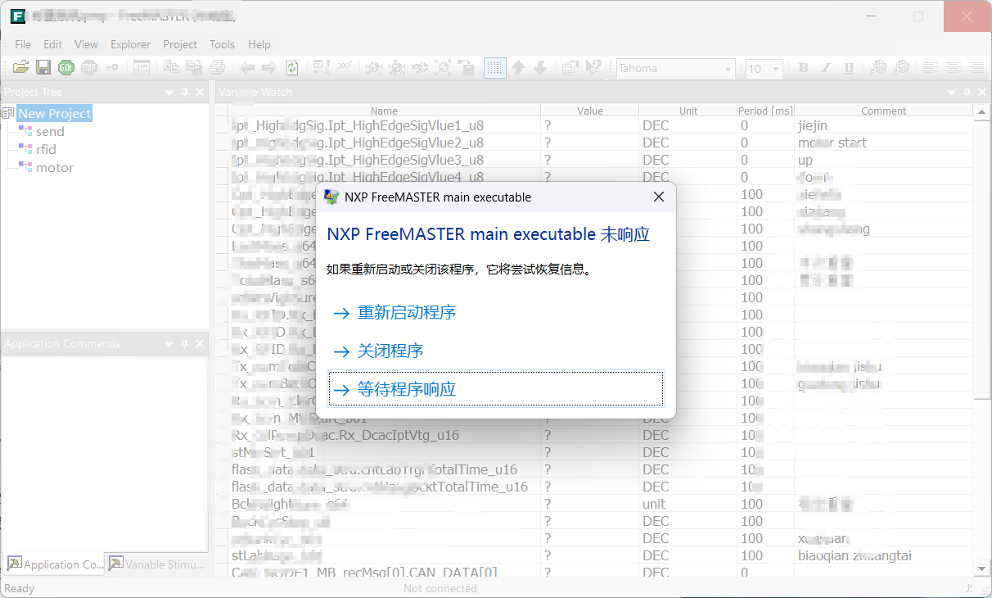992x598 pixels.
Task: Pin the Variable Watch panel
Action: (x=967, y=93)
